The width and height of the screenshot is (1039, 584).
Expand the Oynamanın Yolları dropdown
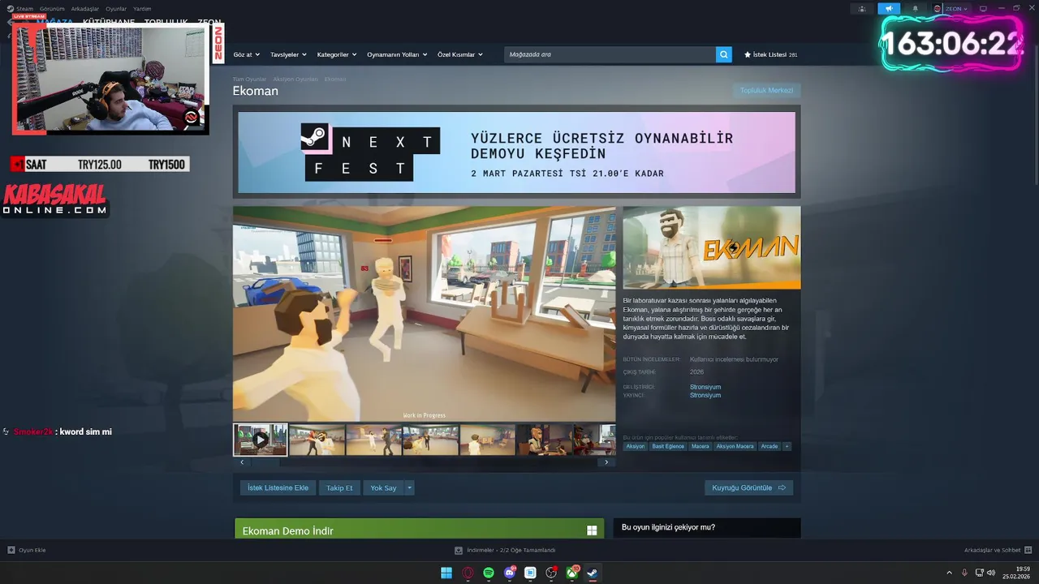398,54
